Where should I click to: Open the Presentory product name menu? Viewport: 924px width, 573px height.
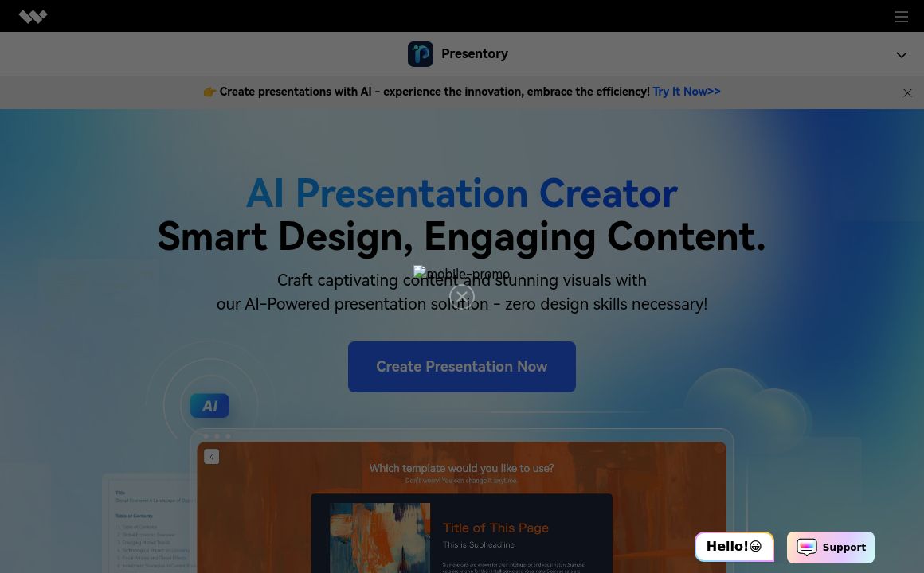[x=475, y=54]
